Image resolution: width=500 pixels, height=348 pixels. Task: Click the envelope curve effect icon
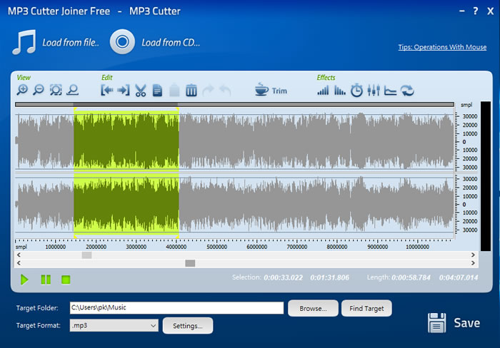click(x=390, y=91)
